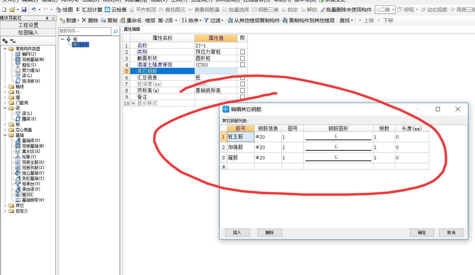
Task: Tick the checkbox in the 桩深度(mm) row
Action: click(x=242, y=84)
